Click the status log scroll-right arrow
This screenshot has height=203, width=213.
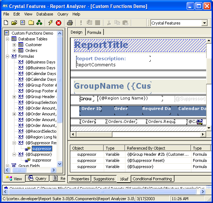pos(203,191)
